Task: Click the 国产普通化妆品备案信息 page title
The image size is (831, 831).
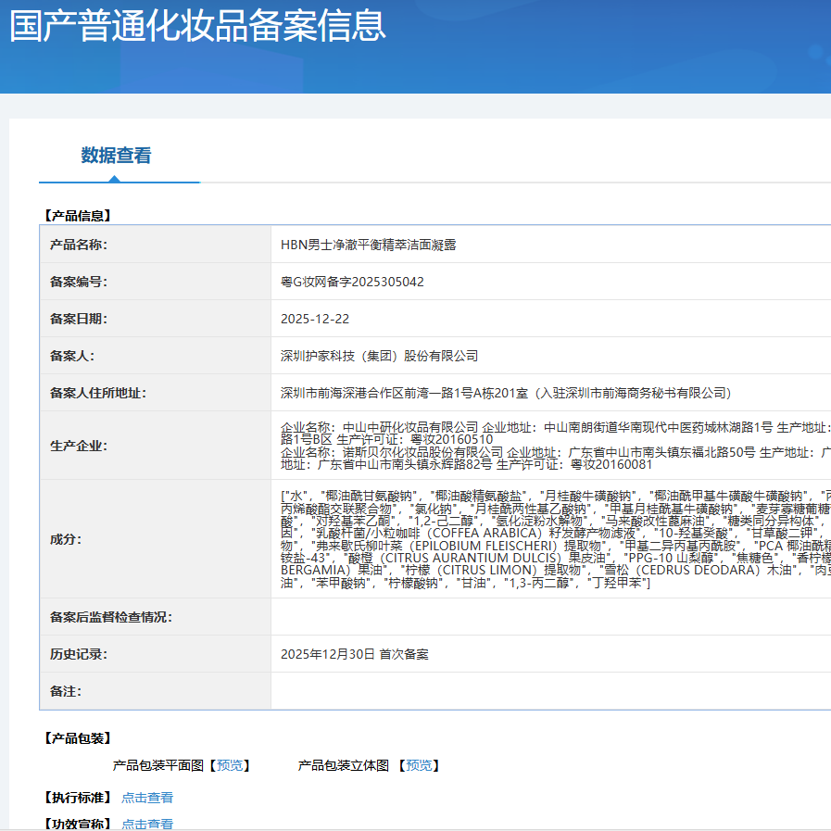Action: pyautogui.click(x=197, y=25)
